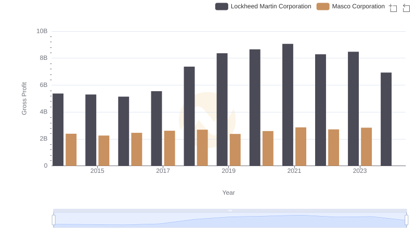Viewport: 416px width, 240px height.
Task: Click the 8B y-axis label
Action: pyautogui.click(x=44, y=58)
